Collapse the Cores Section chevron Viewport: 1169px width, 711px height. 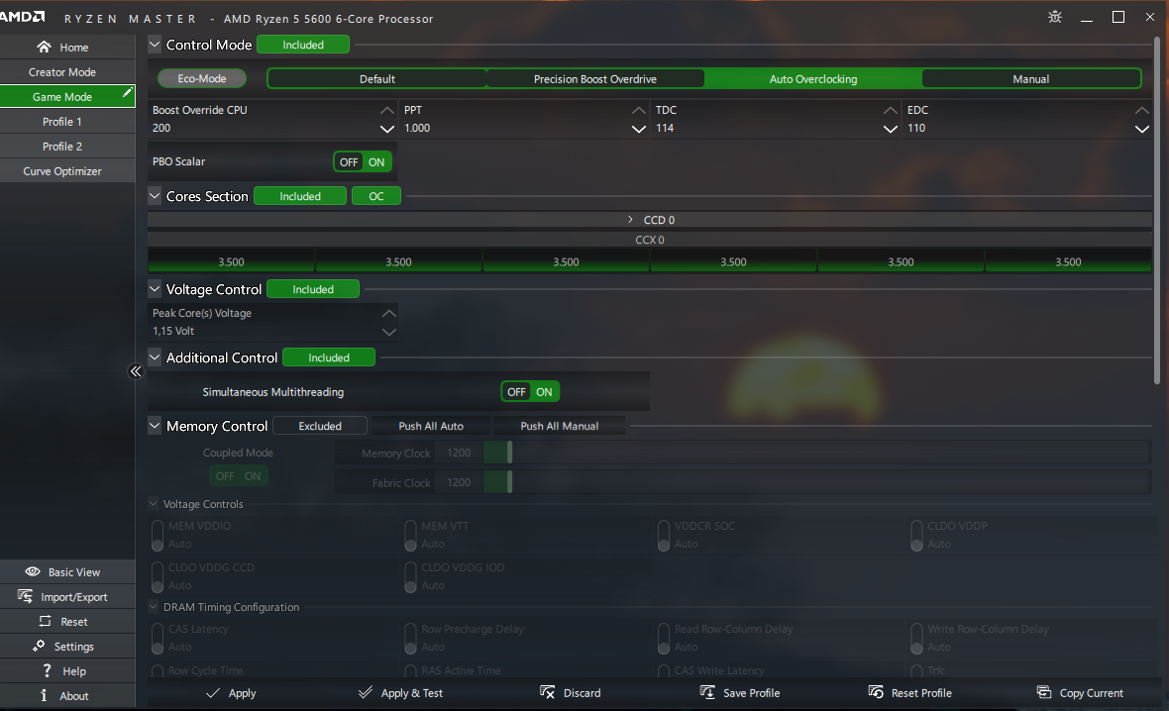(x=155, y=196)
